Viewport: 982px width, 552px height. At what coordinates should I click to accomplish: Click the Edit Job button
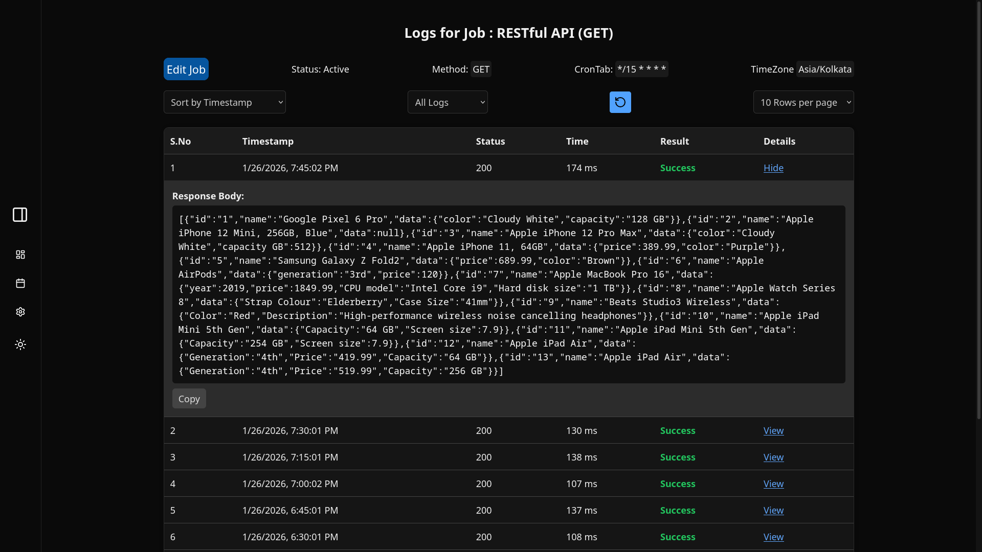(x=185, y=69)
